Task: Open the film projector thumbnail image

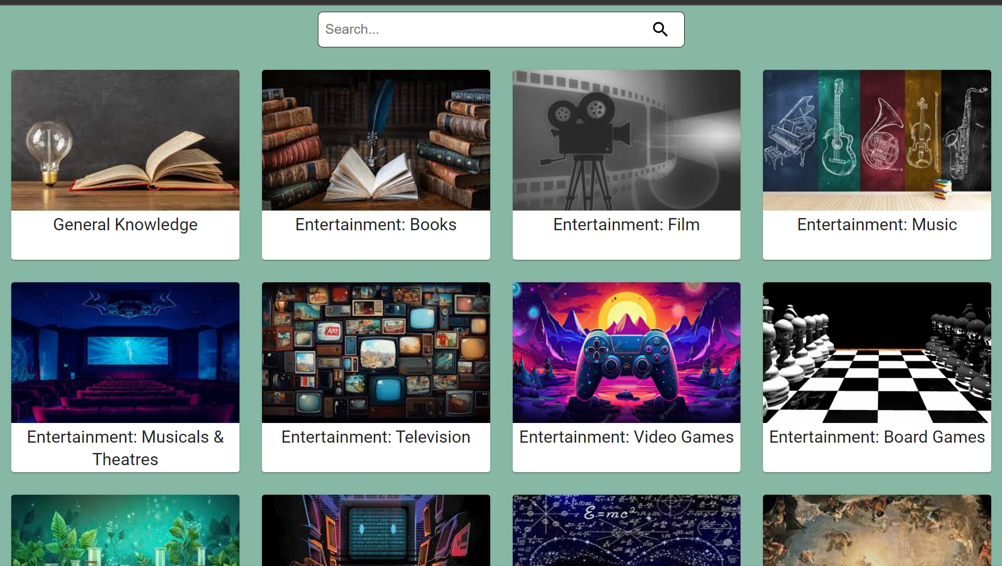Action: (626, 140)
